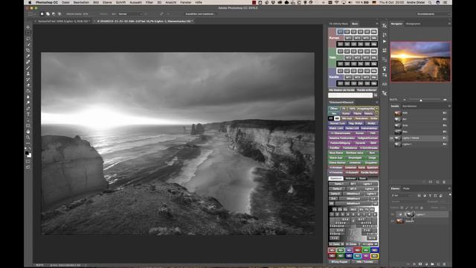Image resolution: width=476 pixels, height=268 pixels.
Task: Select the Zoom tool in the toolbox
Action: click(x=28, y=138)
